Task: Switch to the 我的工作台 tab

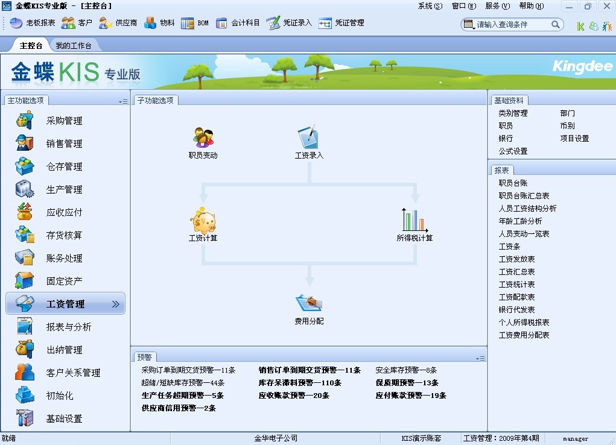Action: [74, 45]
